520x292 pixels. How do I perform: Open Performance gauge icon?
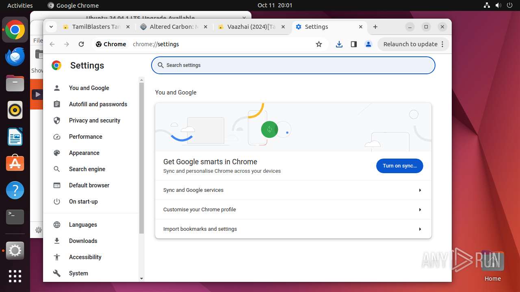[x=57, y=137]
